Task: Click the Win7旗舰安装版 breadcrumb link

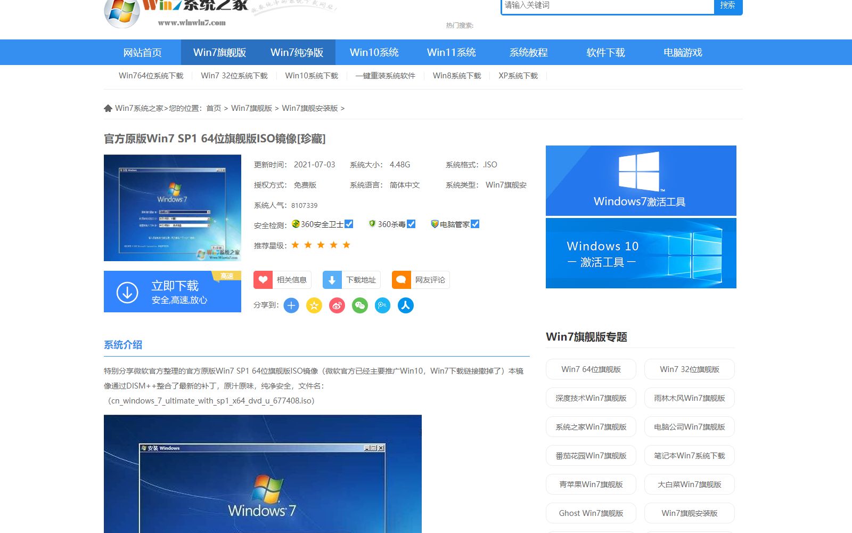Action: point(310,108)
